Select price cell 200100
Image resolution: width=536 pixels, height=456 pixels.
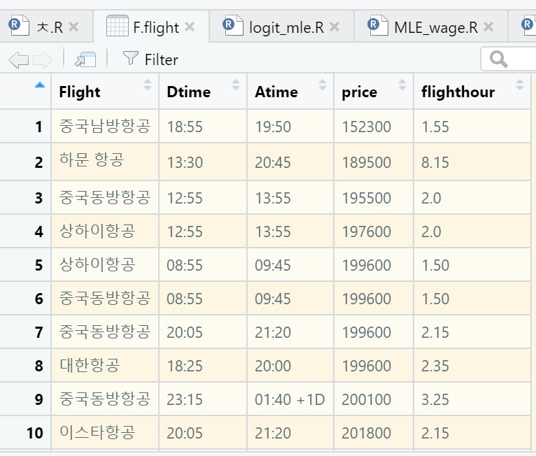pyautogui.click(x=374, y=399)
